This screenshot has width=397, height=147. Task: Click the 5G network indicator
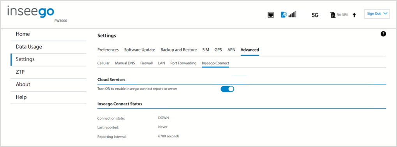click(315, 15)
